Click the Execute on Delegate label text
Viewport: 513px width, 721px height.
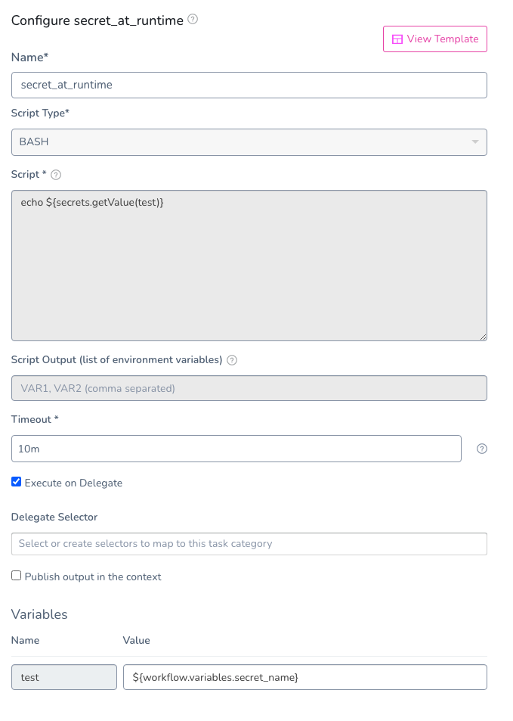click(x=73, y=483)
